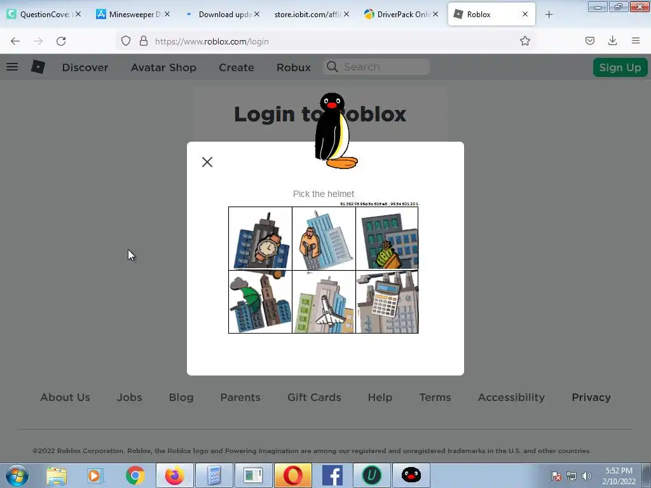View site info via the padlock icon
Image resolution: width=651 pixels, height=488 pixels.
tap(144, 41)
